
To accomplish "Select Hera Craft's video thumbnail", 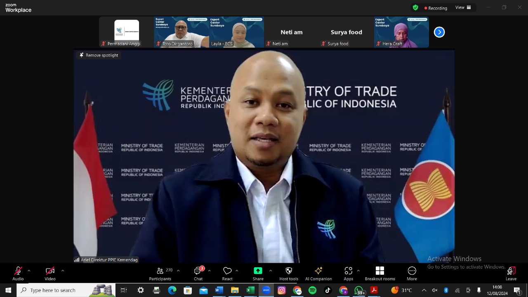I will tap(401, 32).
